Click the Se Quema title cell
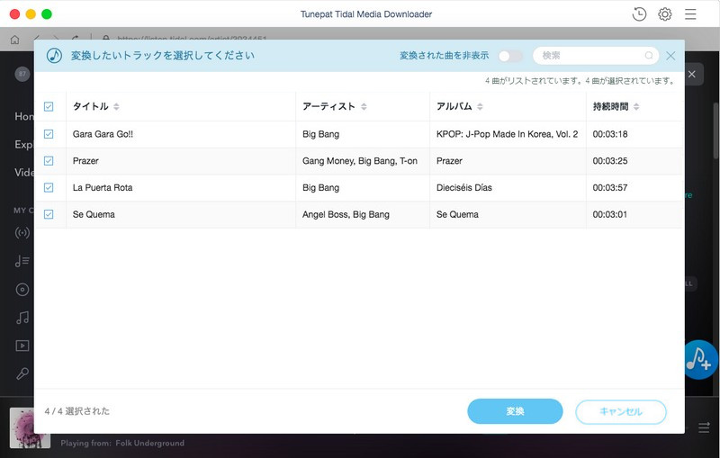 tap(94, 214)
